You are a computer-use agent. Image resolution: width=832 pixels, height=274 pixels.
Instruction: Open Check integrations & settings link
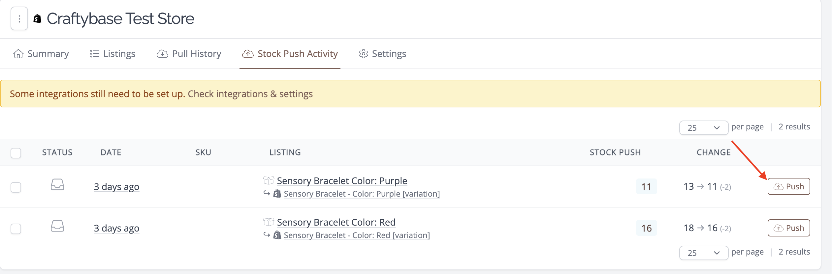pos(250,94)
